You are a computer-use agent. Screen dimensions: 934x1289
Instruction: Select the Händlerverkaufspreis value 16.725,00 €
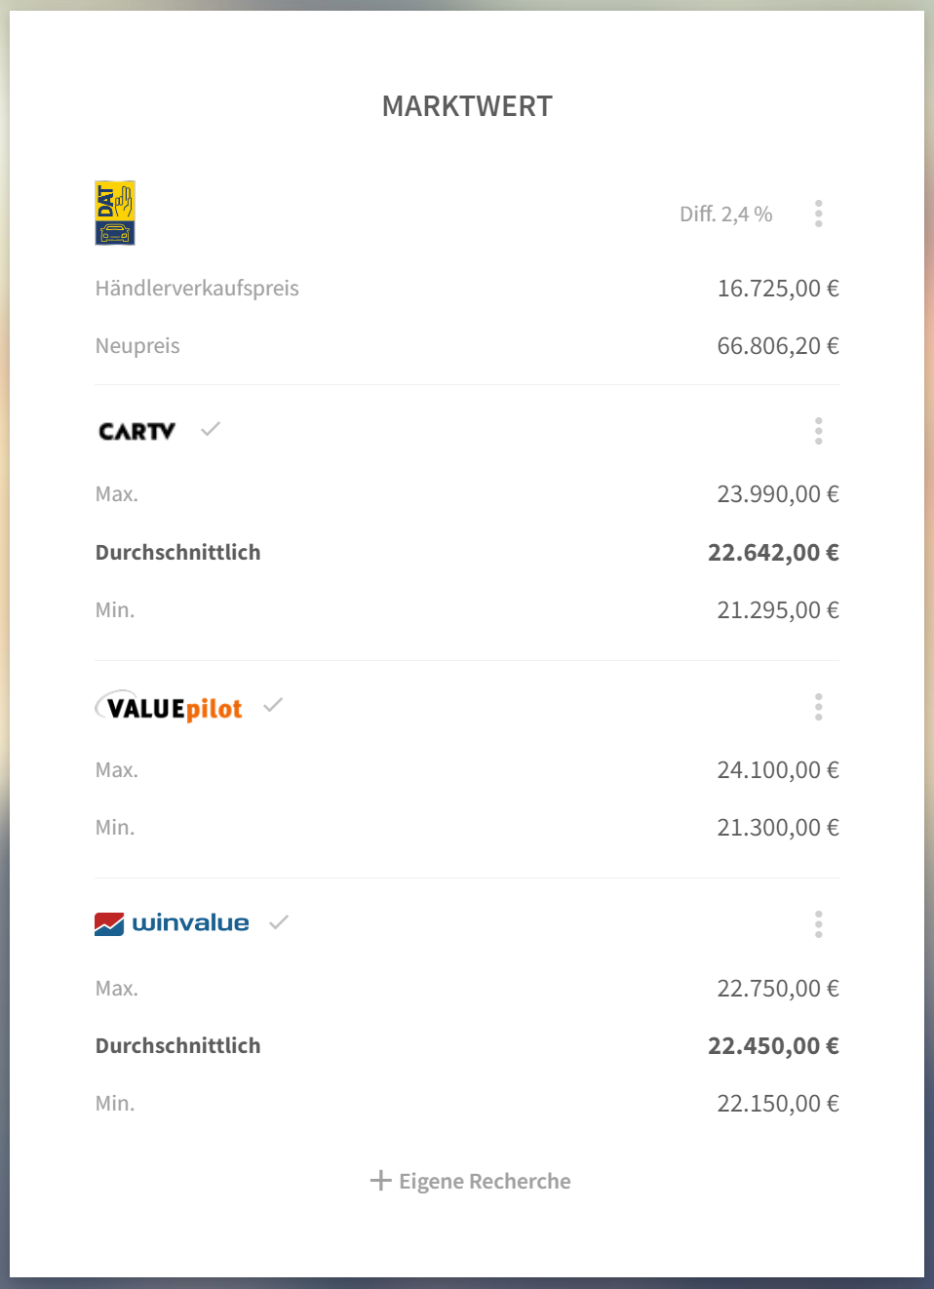778,289
